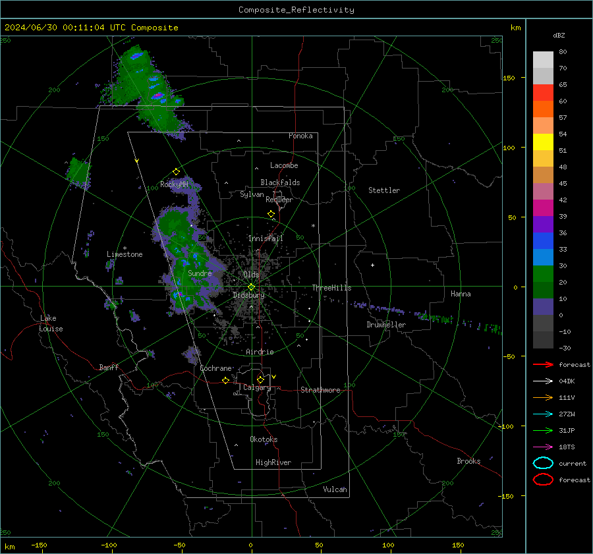Click the Sylvan label
Screen dimensions: 593x554
(252, 194)
